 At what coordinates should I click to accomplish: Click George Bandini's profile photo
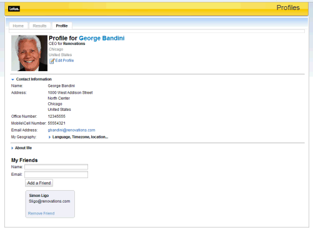tap(29, 53)
